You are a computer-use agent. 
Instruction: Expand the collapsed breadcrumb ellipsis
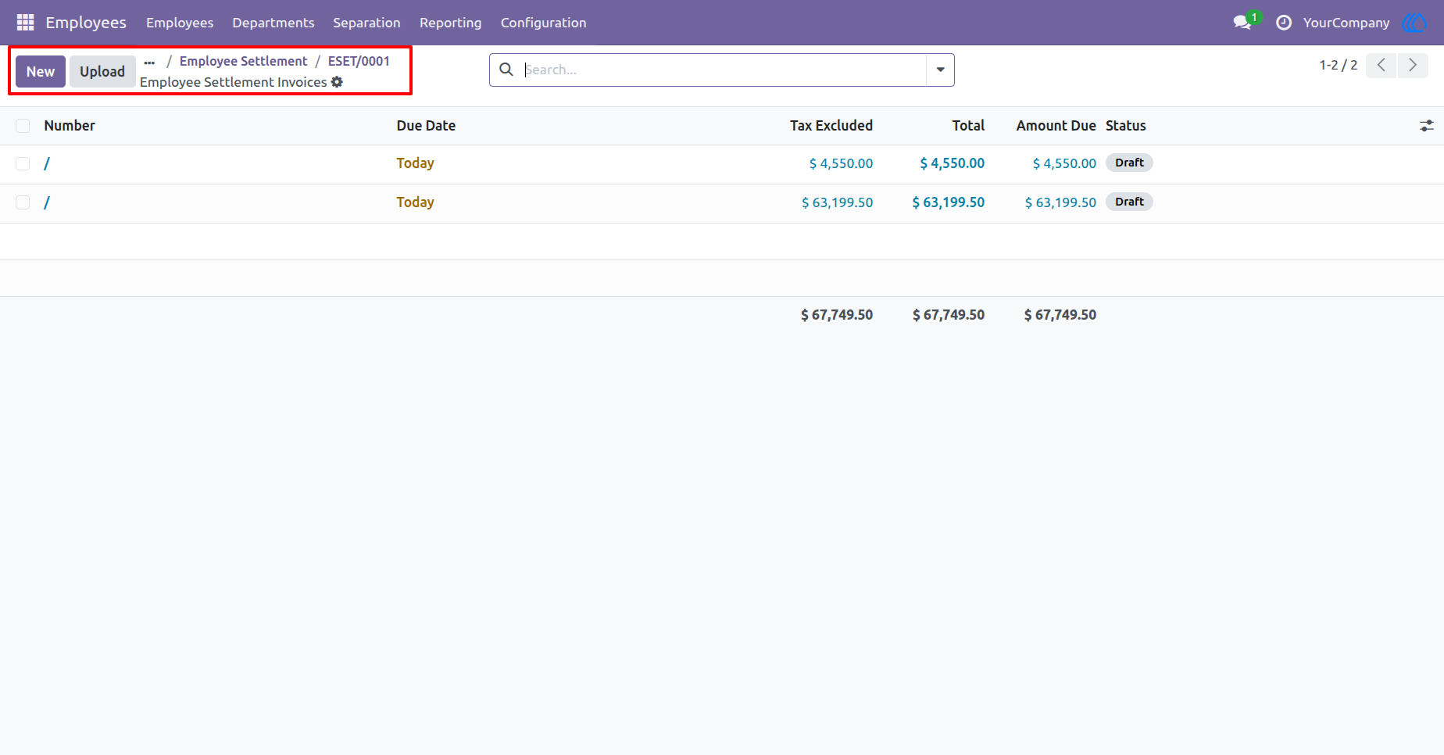149,62
